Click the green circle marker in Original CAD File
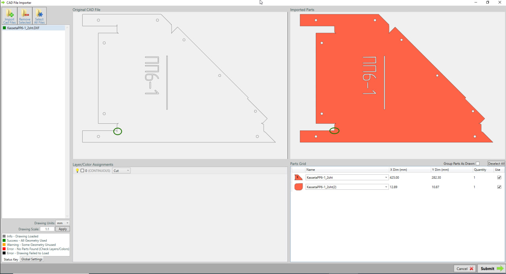This screenshot has width=506, height=274. click(x=117, y=131)
